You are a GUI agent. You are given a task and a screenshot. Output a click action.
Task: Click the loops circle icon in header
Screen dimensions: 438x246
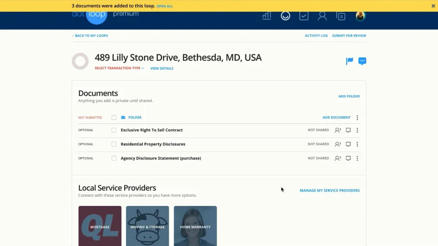[286, 16]
